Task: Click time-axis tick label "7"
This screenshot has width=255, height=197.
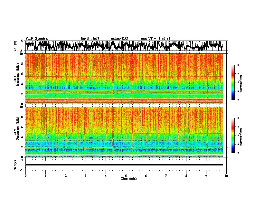Action: point(166,176)
